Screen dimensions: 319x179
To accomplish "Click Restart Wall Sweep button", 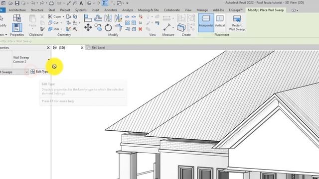I will (237, 23).
